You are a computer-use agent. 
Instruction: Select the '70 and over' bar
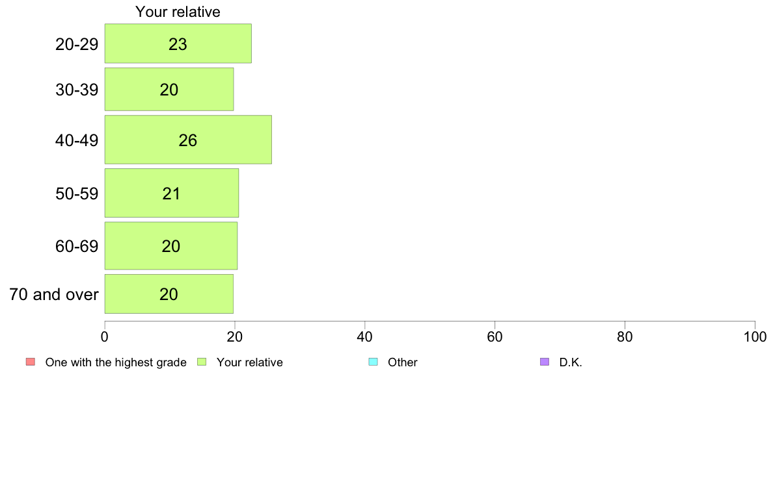point(169,294)
